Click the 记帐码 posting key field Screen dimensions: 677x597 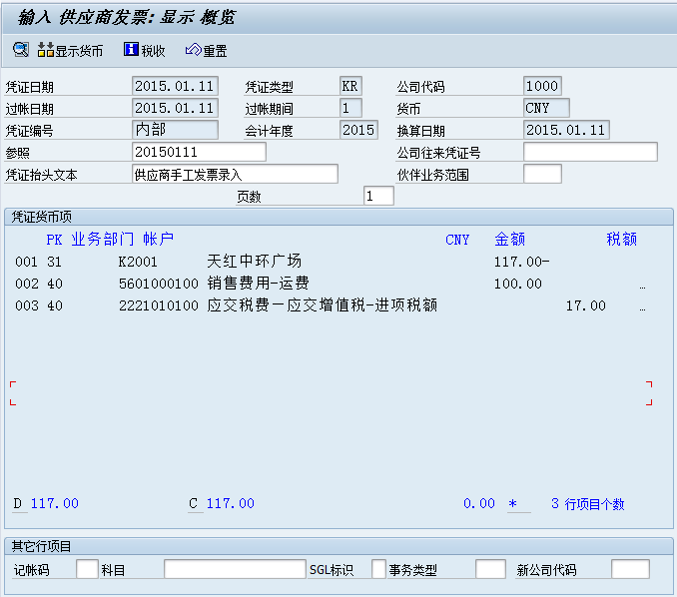pos(87,569)
